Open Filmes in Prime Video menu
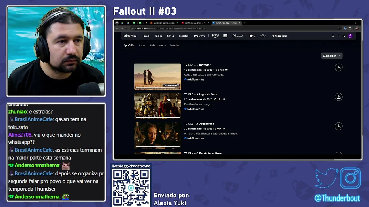This screenshot has width=369, height=207. click(x=158, y=36)
